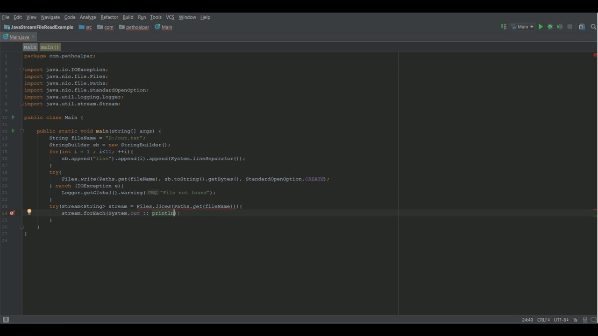
Task: Collapse the imports fold marker on line 3
Action: (22, 70)
